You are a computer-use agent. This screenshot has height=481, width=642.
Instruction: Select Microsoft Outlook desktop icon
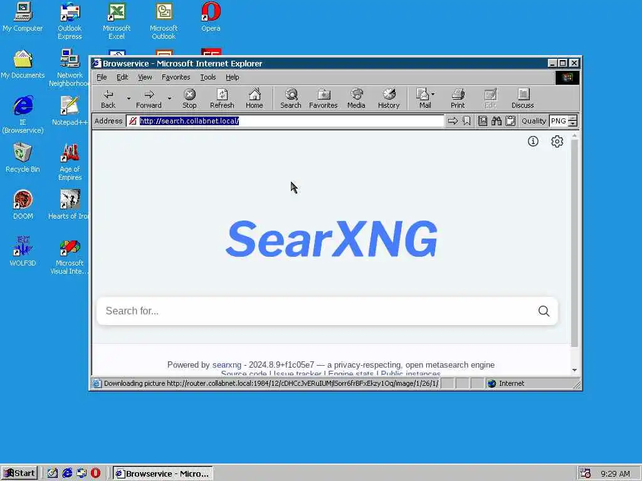pos(164,21)
